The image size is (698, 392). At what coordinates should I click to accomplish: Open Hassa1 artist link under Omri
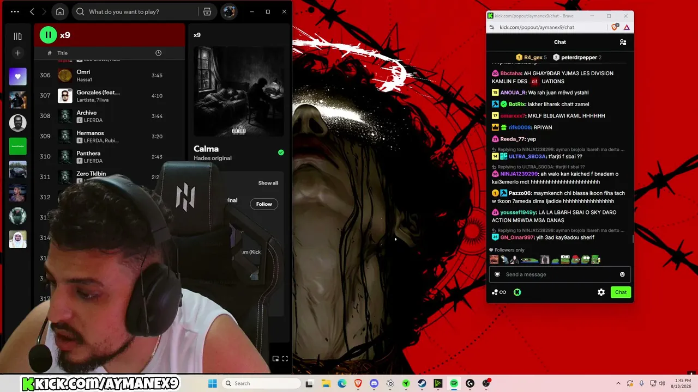point(84,79)
